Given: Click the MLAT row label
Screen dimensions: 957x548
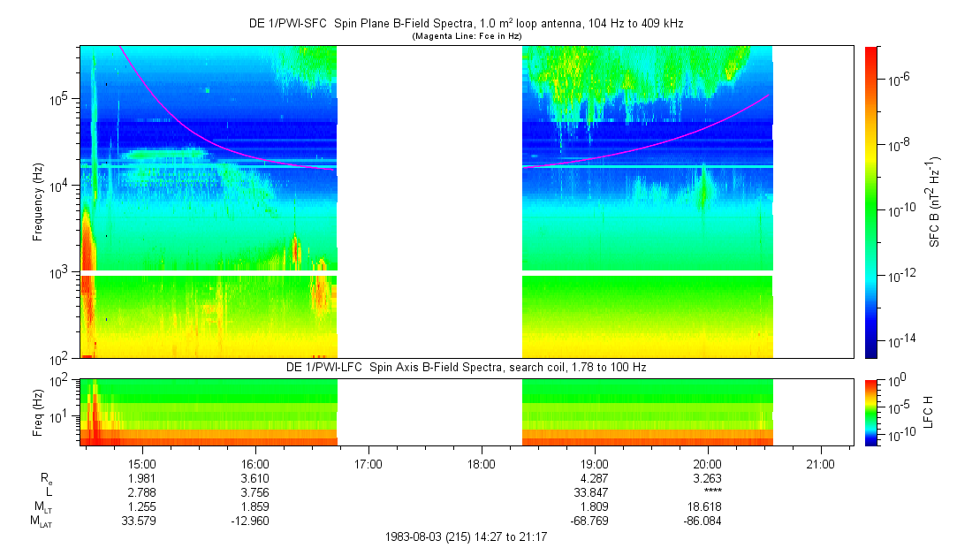Looking at the screenshot, I should coord(41,521).
